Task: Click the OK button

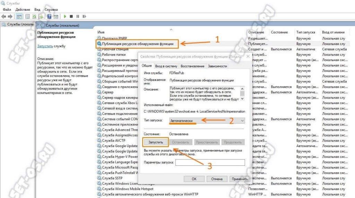Action: coord(194,179)
